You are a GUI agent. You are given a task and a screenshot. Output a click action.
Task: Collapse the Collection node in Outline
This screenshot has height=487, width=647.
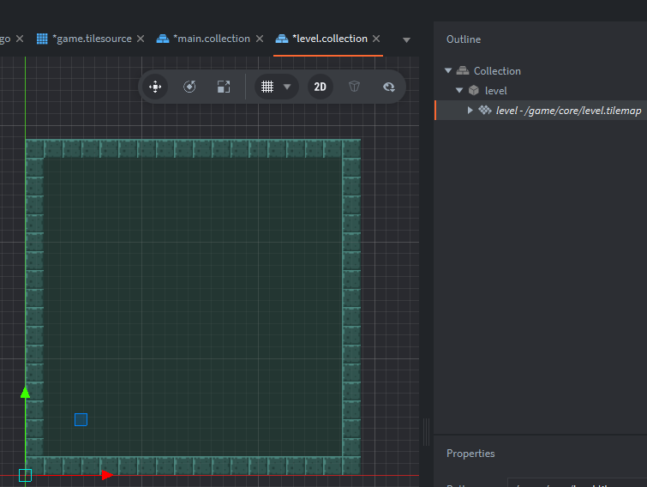(x=448, y=71)
